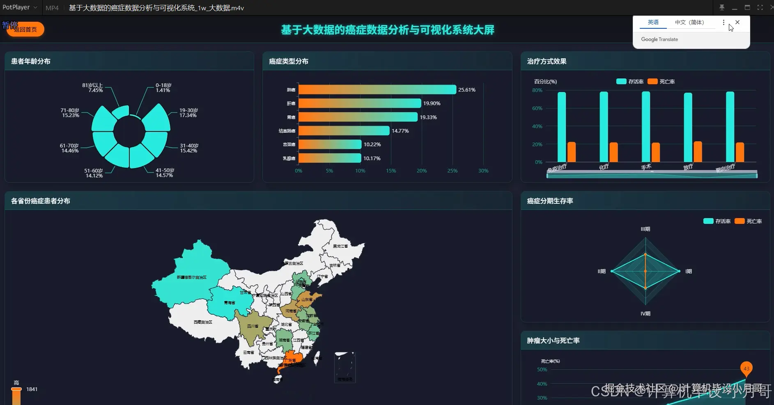
Task: Click the 返回首页 button
Action: tap(25, 29)
